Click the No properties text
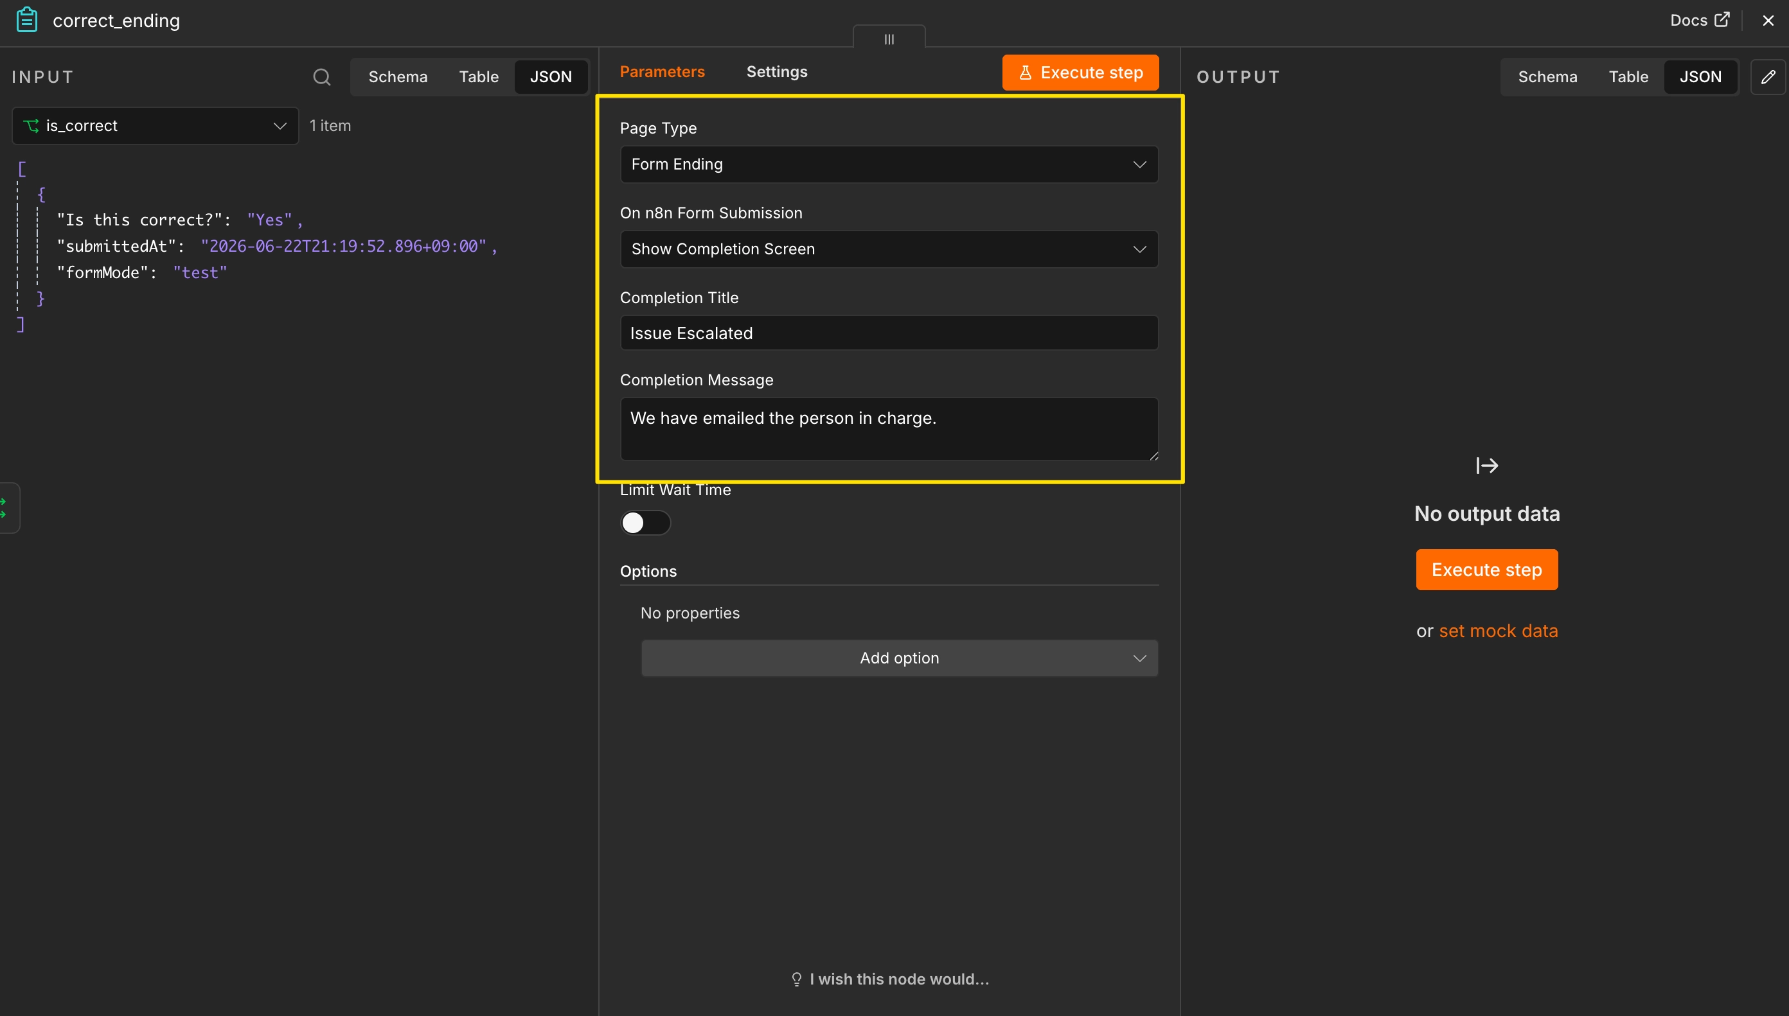 click(x=690, y=613)
